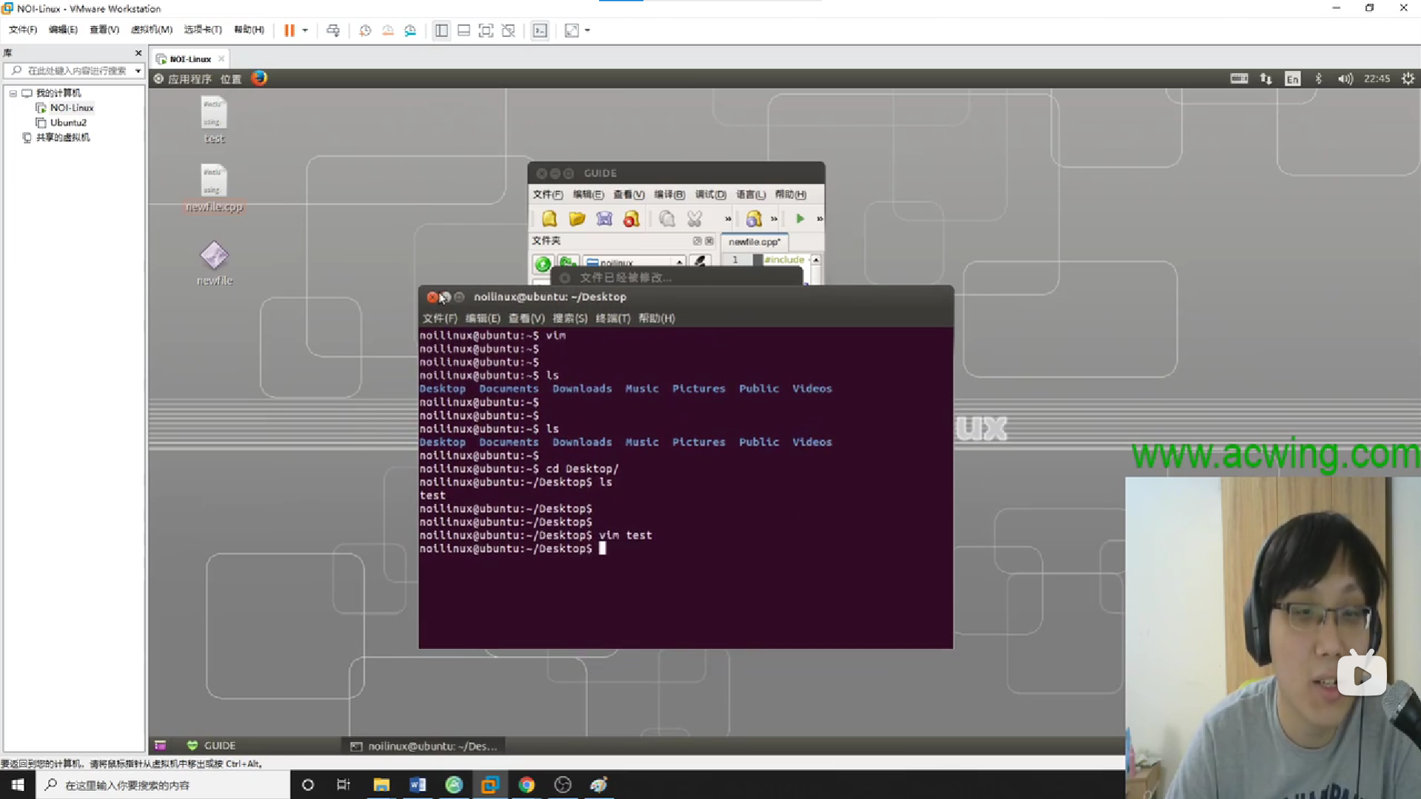The width and height of the screenshot is (1421, 799).
Task: Open the En input method indicator
Action: pyautogui.click(x=1292, y=78)
